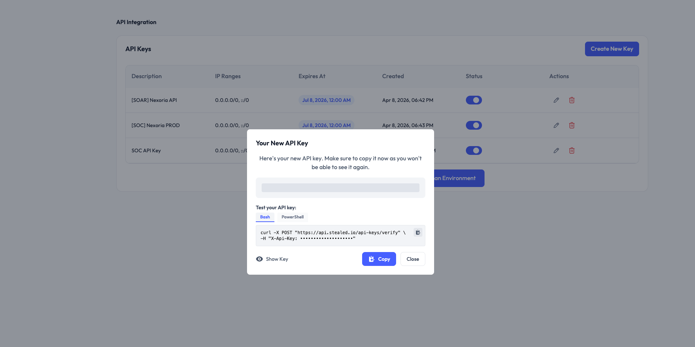The image size is (695, 347).
Task: Edit the [SOAR] Nexoria API key
Action: click(x=556, y=100)
